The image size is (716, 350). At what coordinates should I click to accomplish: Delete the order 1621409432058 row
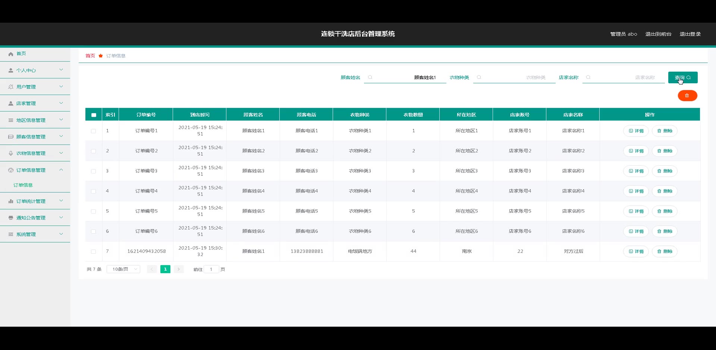coord(665,251)
